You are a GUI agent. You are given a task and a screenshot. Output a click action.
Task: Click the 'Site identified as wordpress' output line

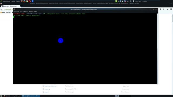(x=26, y=16)
